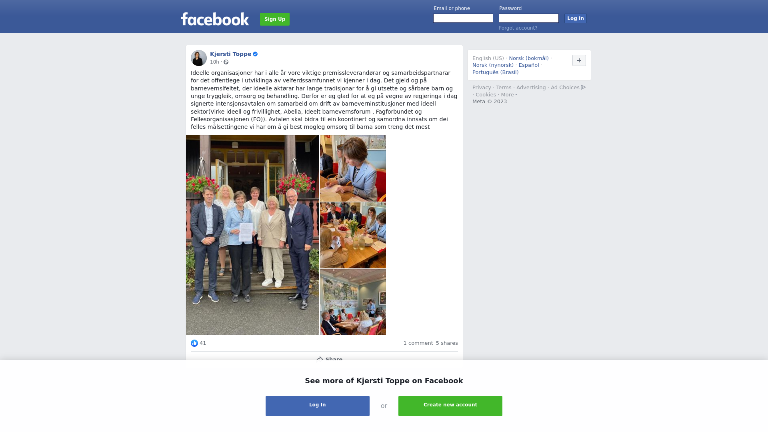Click the plus button for more languages

[579, 60]
